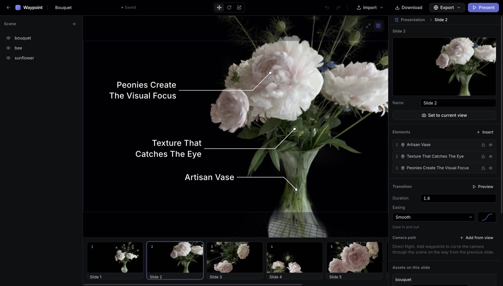Select the Texture That Catches The Eye callout
Viewport: 503px width, 286px height.
tap(168, 148)
